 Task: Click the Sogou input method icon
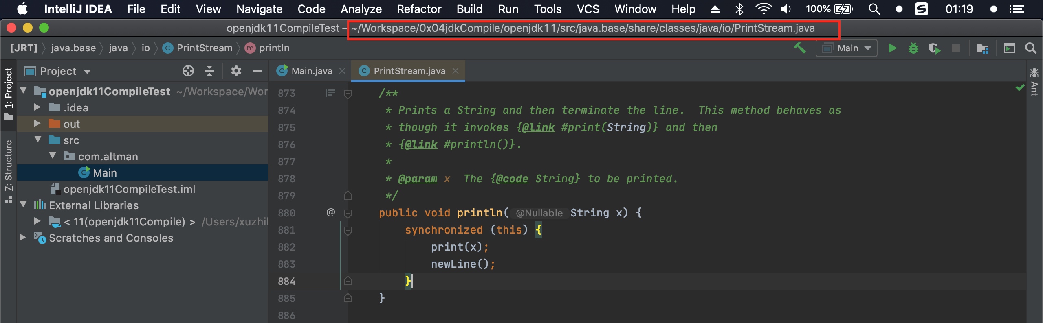tap(922, 9)
